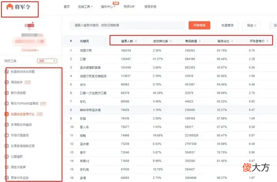
Task: Click keyword 李宁
Action: (x=83, y=152)
